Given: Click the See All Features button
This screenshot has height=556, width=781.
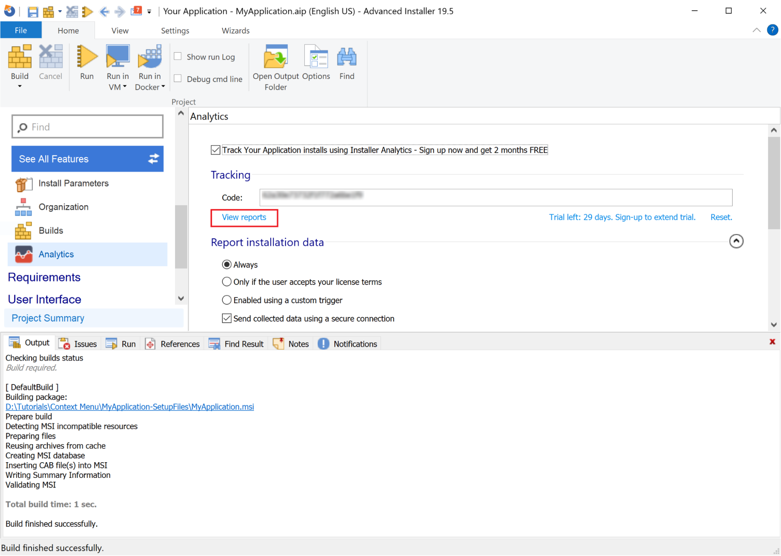Looking at the screenshot, I should pyautogui.click(x=88, y=159).
